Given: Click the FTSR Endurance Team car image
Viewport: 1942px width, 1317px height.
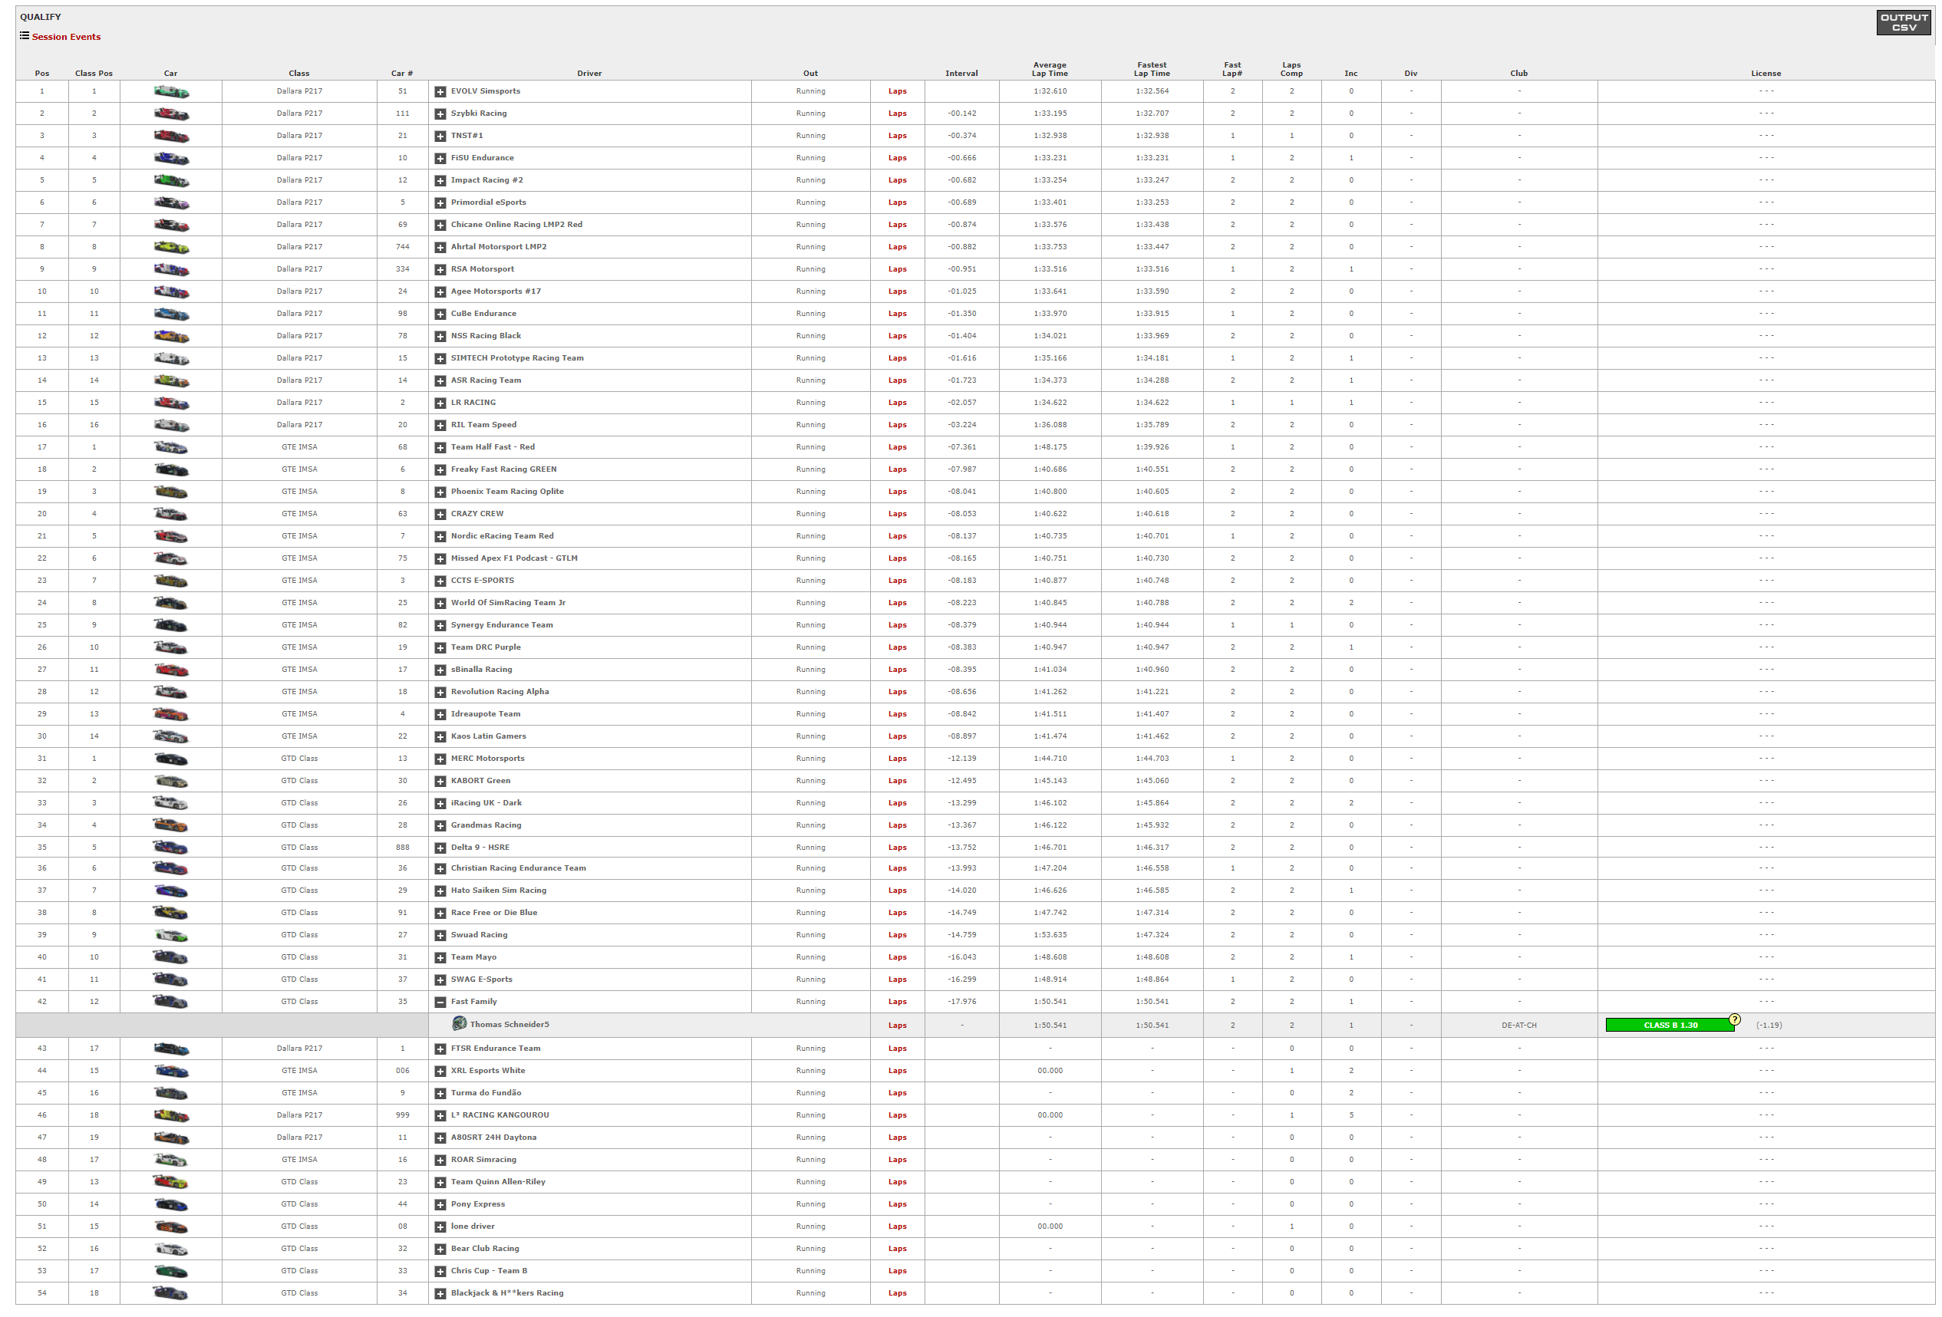Looking at the screenshot, I should [171, 1049].
